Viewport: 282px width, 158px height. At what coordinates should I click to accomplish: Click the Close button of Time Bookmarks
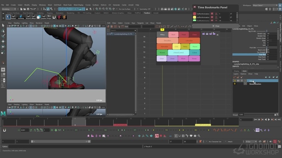(x=216, y=26)
